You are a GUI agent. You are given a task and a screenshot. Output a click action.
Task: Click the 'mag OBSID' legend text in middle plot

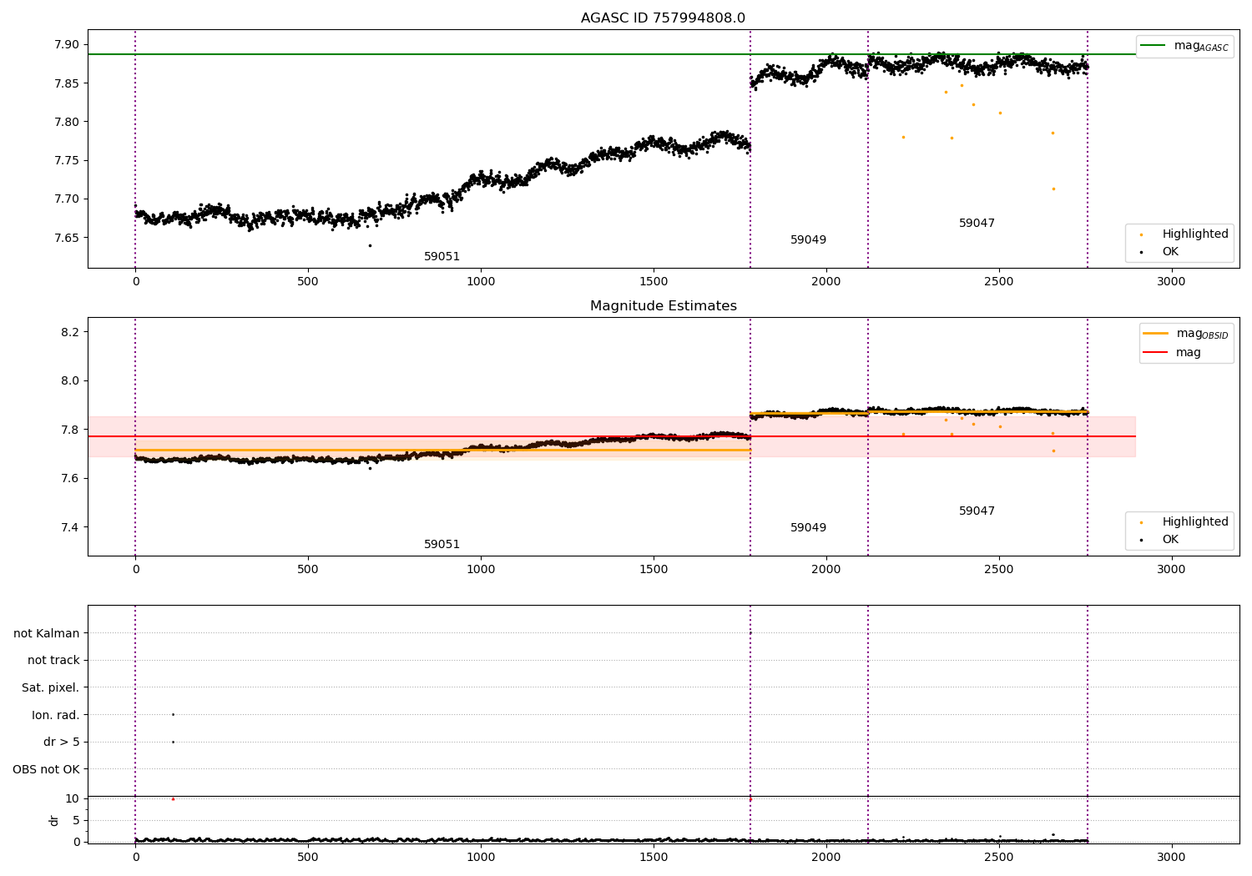1203,334
